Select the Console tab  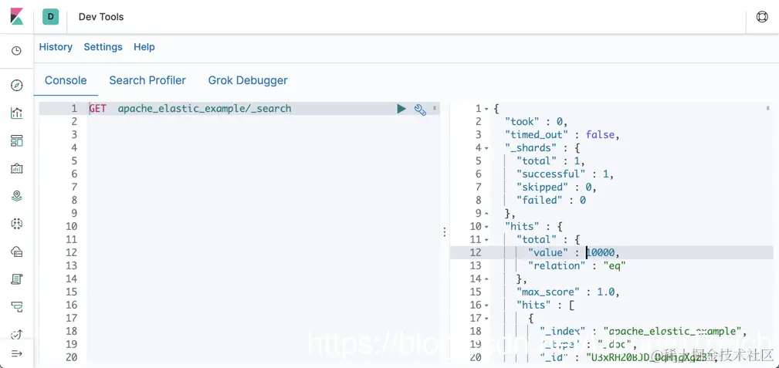pyautogui.click(x=66, y=80)
